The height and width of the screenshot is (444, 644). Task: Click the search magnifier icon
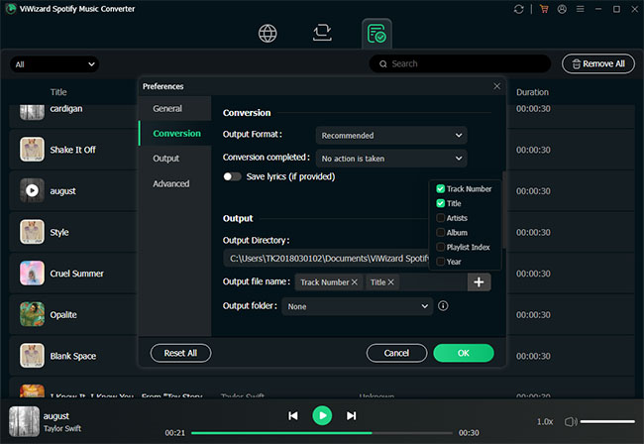[382, 64]
